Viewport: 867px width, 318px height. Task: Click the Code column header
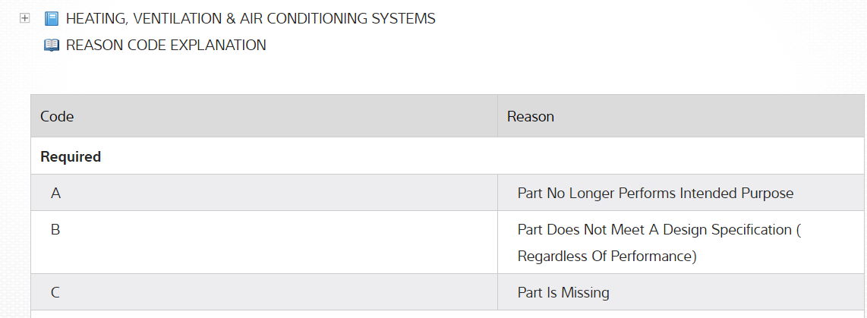point(57,116)
